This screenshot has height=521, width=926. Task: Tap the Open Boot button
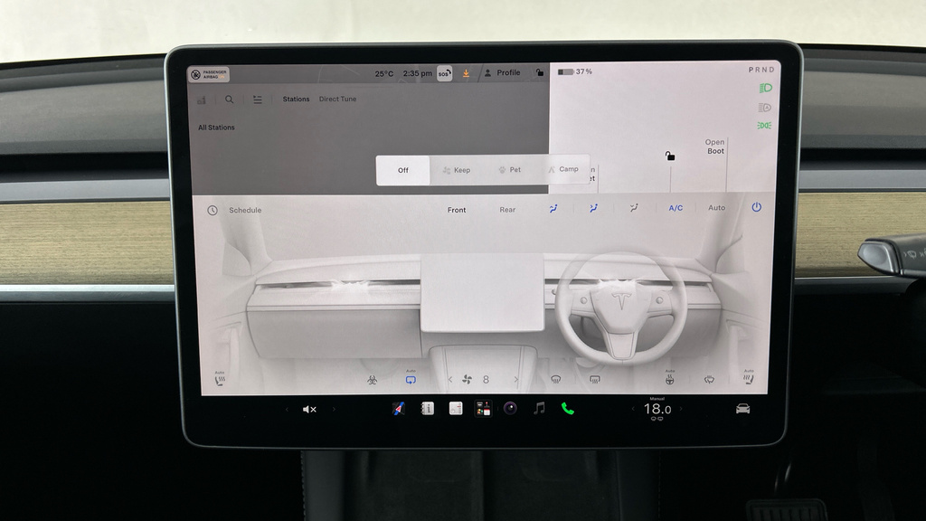pyautogui.click(x=714, y=147)
